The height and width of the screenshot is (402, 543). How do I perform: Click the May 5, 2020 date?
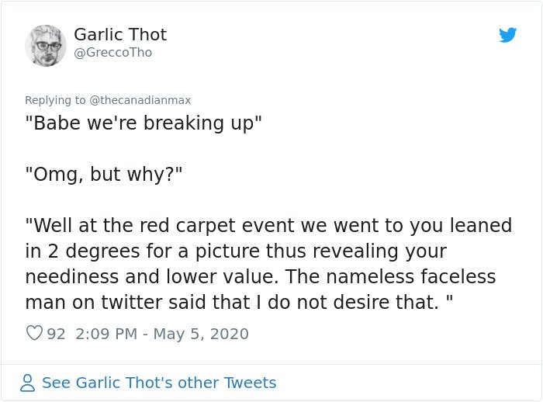coord(200,334)
